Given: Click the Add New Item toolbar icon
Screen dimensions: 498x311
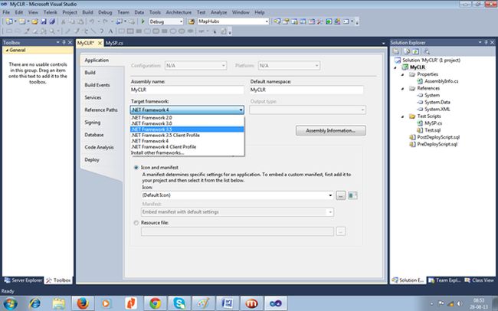Looking at the screenshot, I should [22, 21].
